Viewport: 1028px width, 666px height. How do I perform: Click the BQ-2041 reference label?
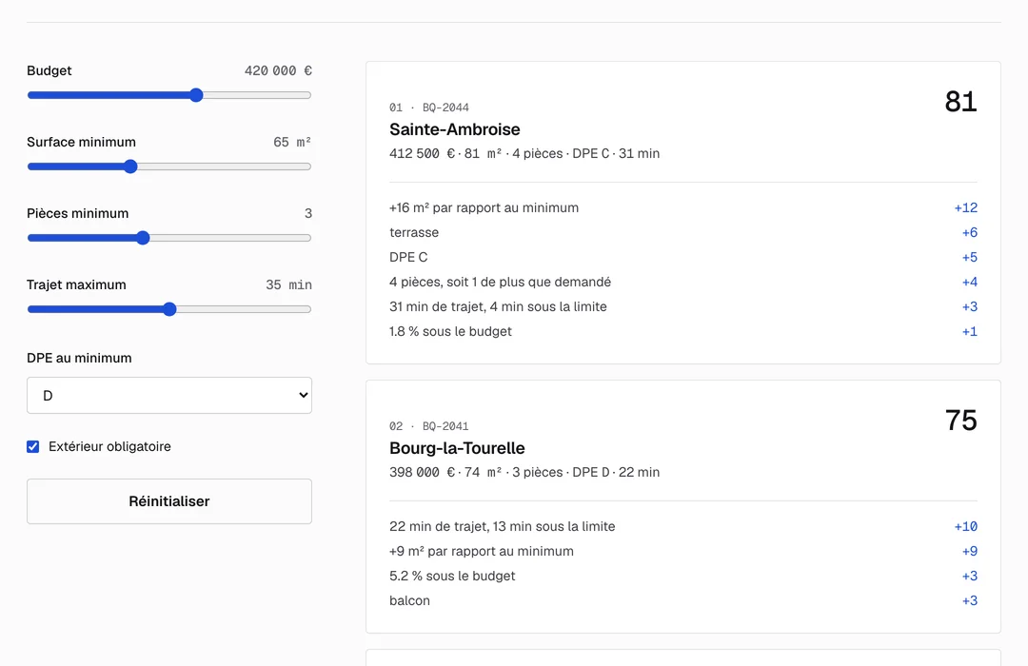pos(445,426)
